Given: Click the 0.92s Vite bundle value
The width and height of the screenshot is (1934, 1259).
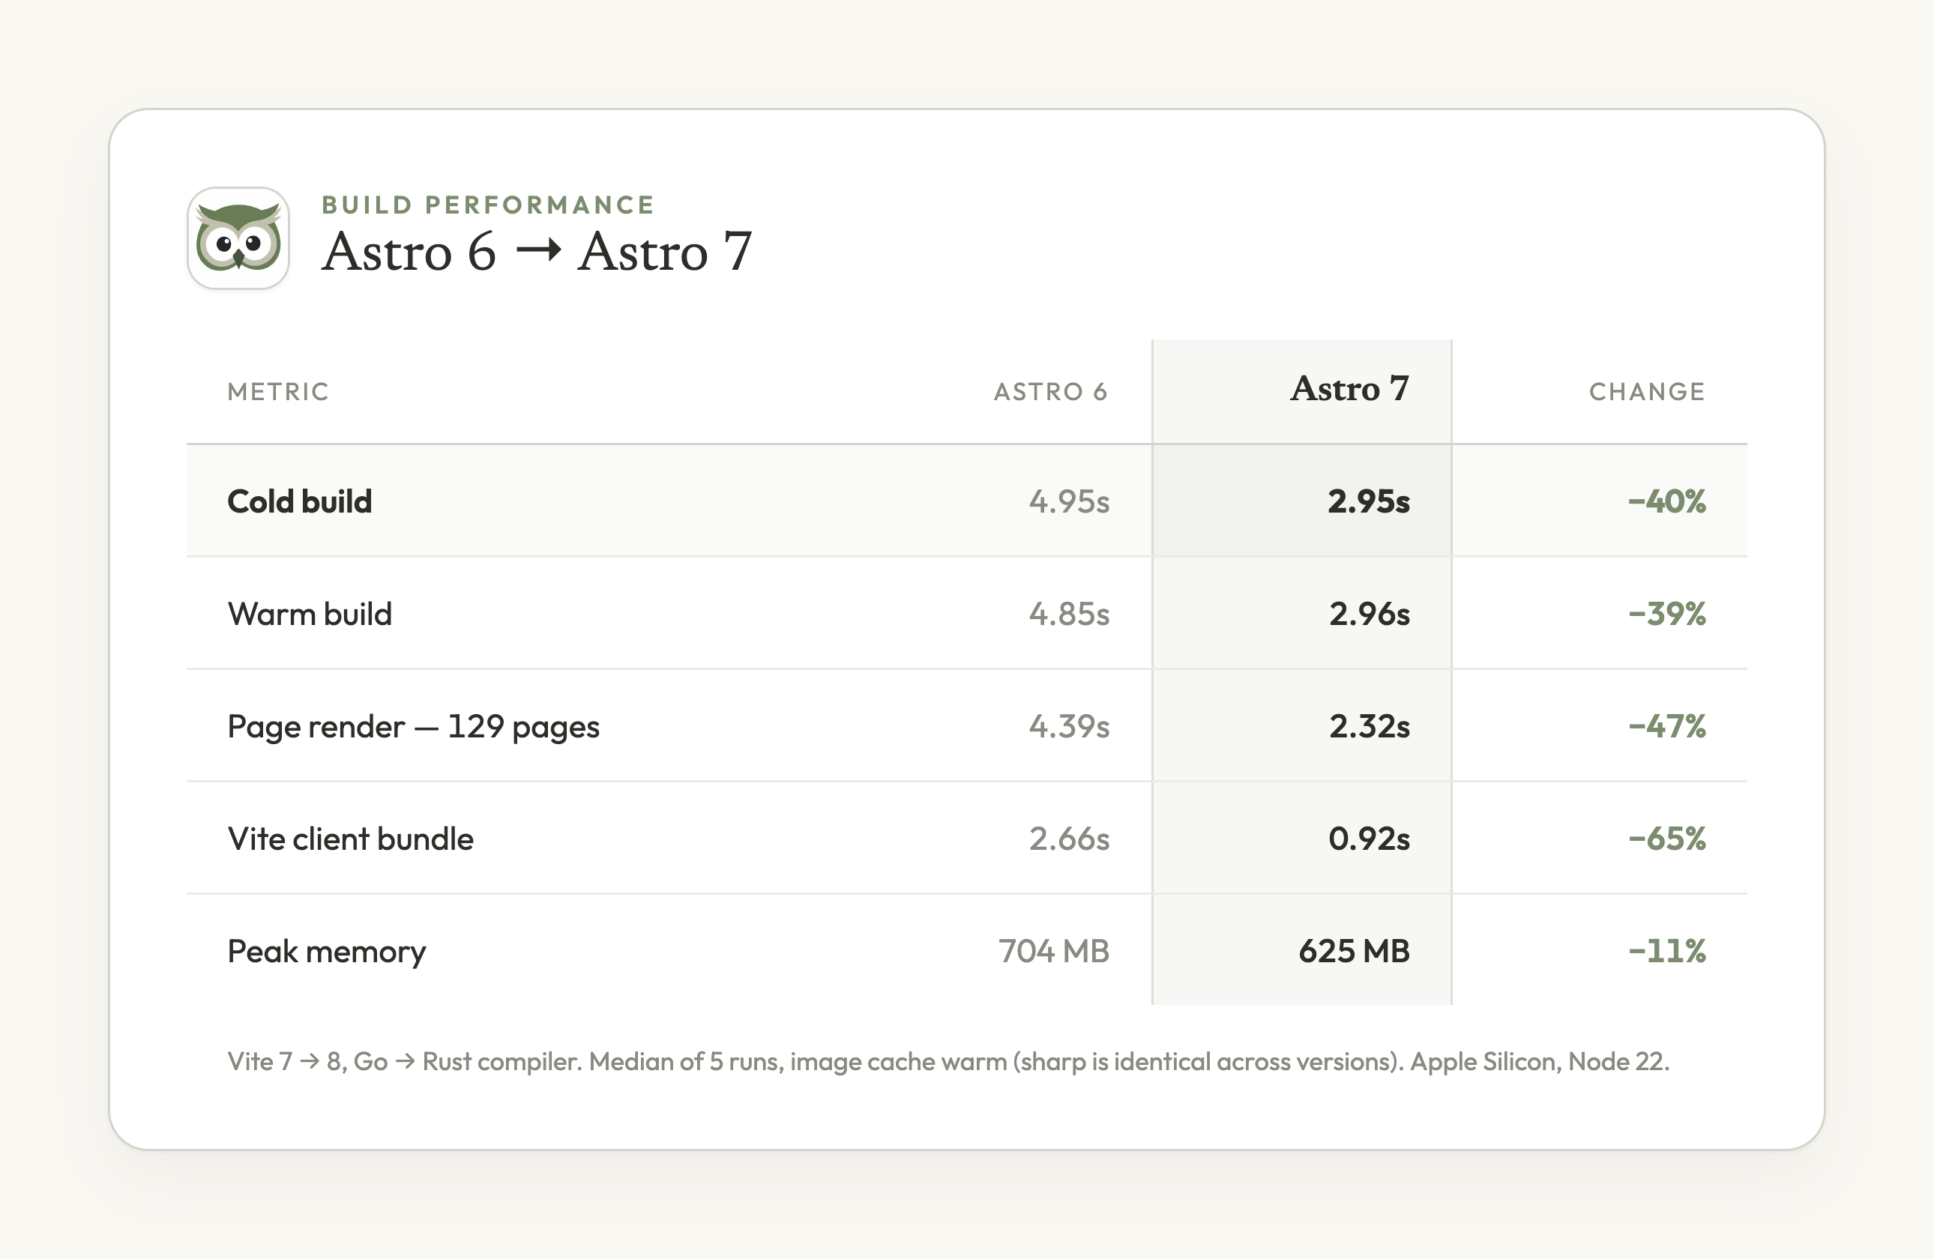Looking at the screenshot, I should (x=1370, y=839).
